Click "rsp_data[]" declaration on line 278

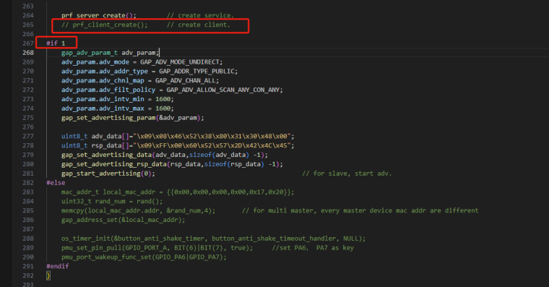111,145
